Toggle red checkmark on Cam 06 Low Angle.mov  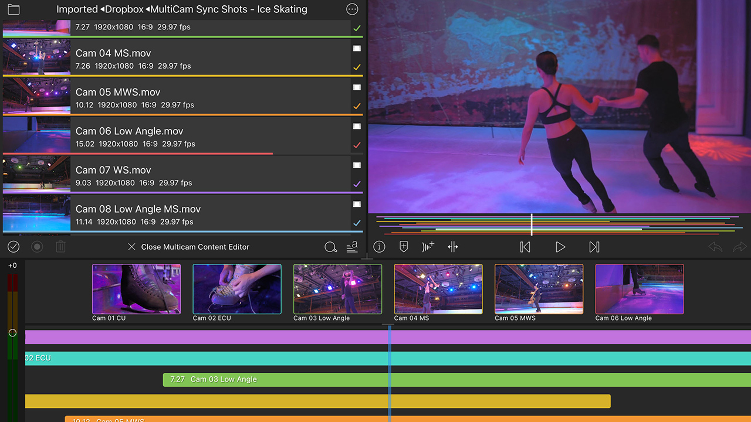[357, 145]
